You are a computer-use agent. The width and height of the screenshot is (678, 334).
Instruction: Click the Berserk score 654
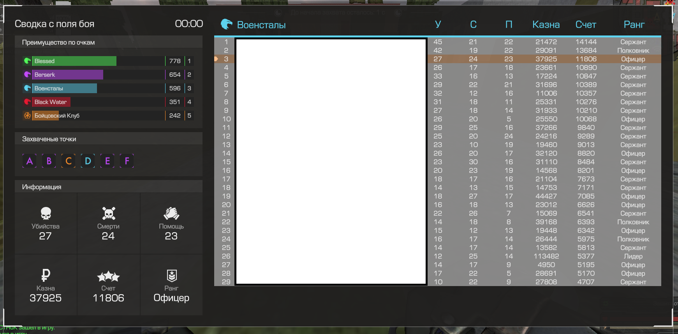tap(175, 74)
